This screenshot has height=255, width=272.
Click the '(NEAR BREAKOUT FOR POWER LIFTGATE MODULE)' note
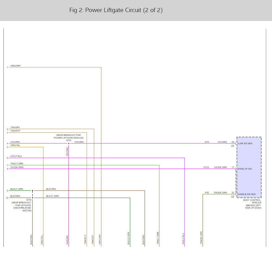tap(69, 136)
